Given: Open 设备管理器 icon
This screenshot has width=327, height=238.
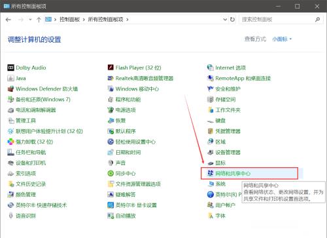Looking at the screenshot, I should 211,152.
